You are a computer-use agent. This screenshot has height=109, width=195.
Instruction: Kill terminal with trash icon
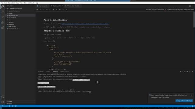(187, 71)
